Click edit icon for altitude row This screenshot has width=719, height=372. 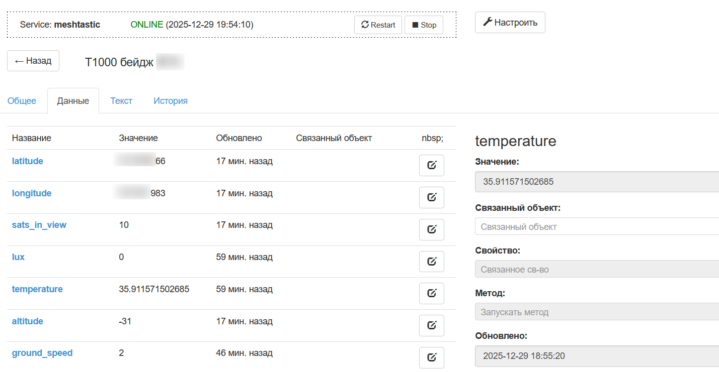point(431,325)
